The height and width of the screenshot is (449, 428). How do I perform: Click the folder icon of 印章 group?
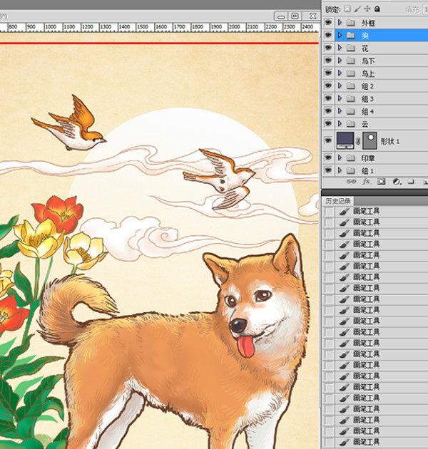350,158
